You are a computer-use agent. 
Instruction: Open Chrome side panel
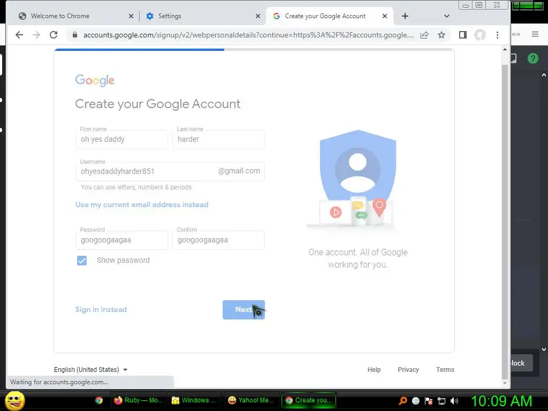(463, 35)
